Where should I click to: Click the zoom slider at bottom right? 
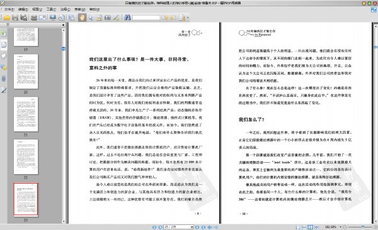[x=360, y=227]
